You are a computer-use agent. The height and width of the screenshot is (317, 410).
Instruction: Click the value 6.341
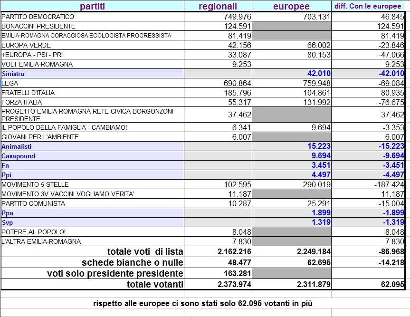(x=242, y=128)
